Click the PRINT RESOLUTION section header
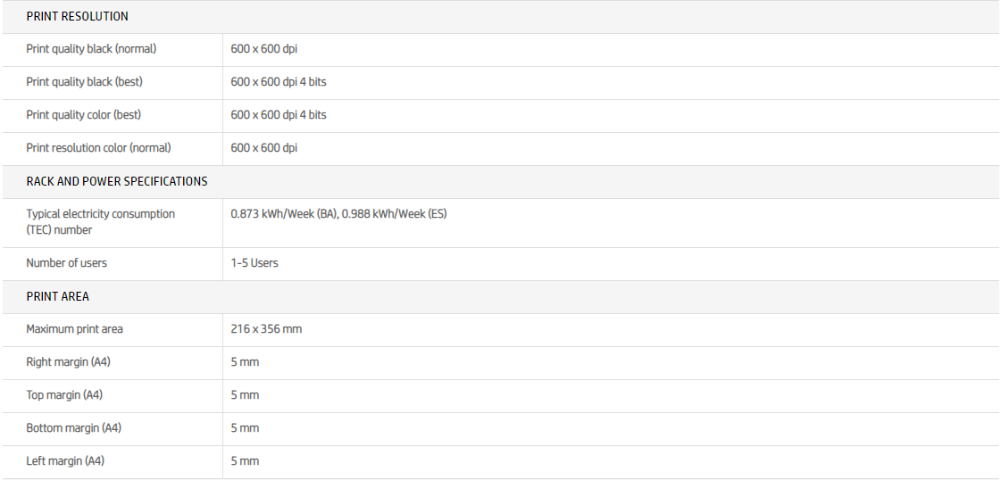1001x480 pixels. pyautogui.click(x=77, y=16)
